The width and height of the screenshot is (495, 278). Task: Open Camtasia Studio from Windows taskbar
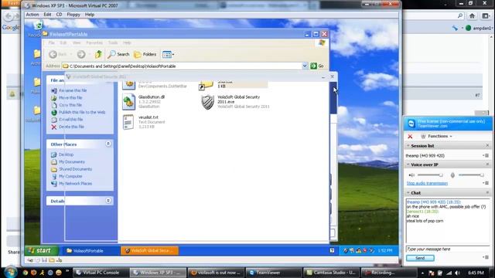(331, 273)
